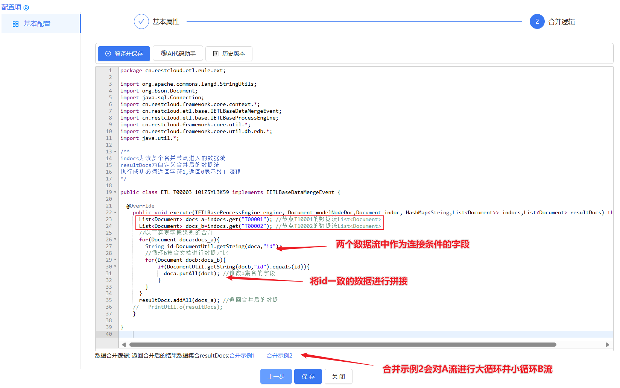Click the 基本属性 checkmark step circle
This screenshot has height=388, width=620.
tap(141, 21)
